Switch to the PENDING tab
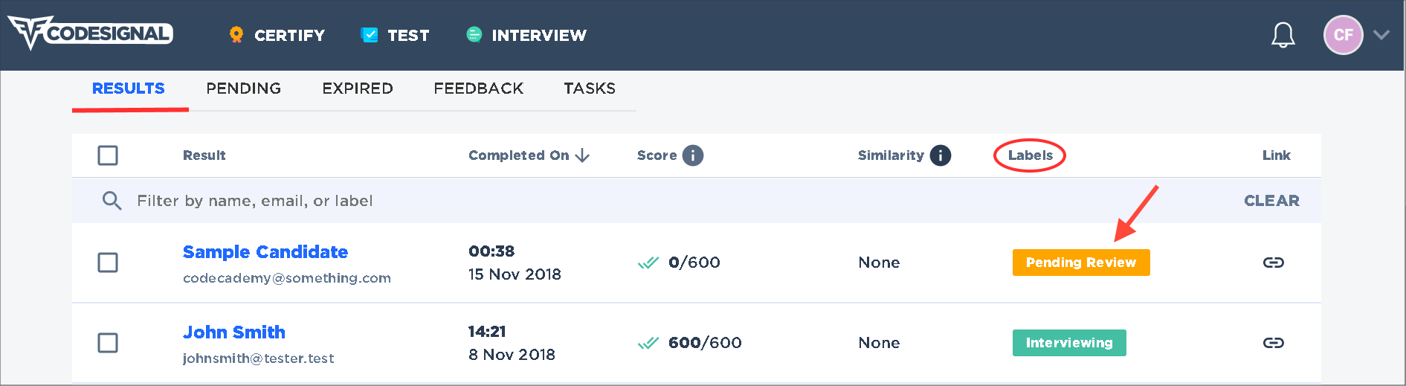The height and width of the screenshot is (386, 1406). (243, 89)
